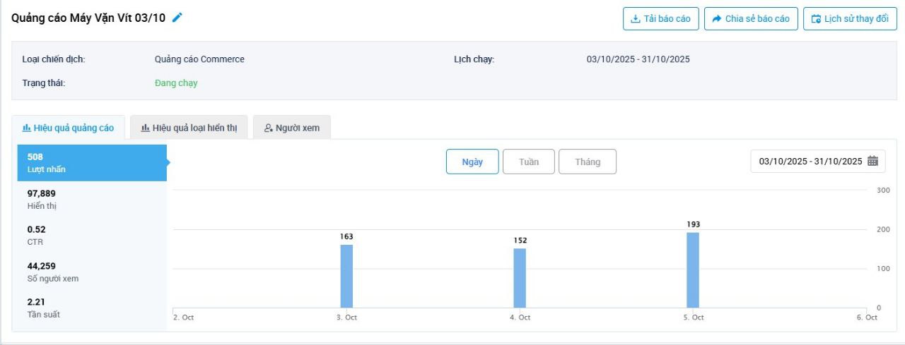This screenshot has width=905, height=345.
Task: Switch chart to Tháng monthly view
Action: pos(587,162)
